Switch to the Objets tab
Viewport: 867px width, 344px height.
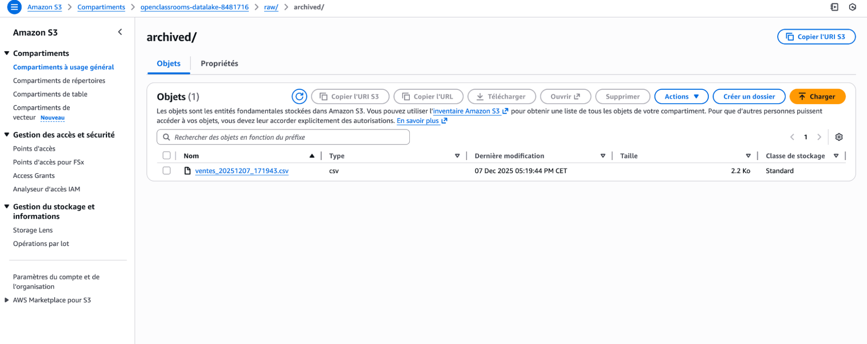click(169, 63)
